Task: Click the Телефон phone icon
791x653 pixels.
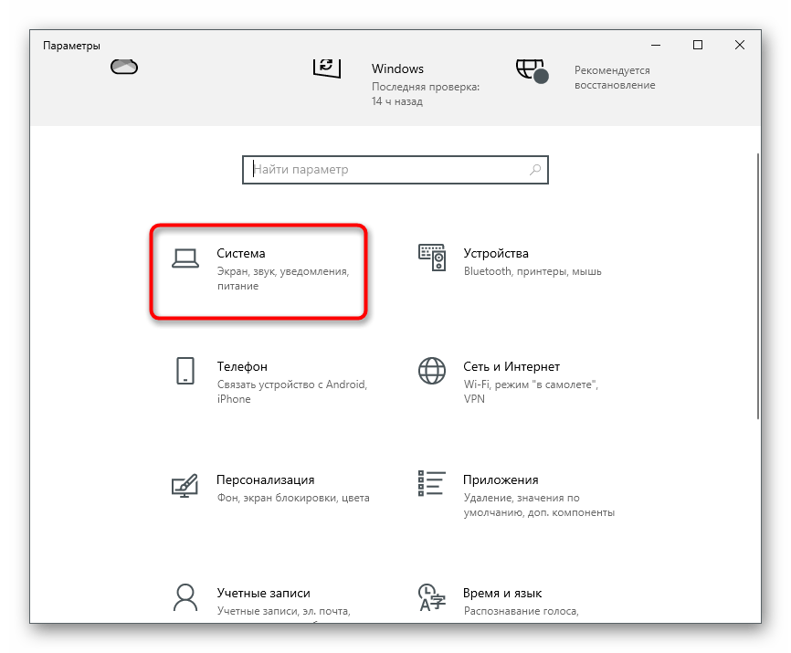Action: point(185,371)
